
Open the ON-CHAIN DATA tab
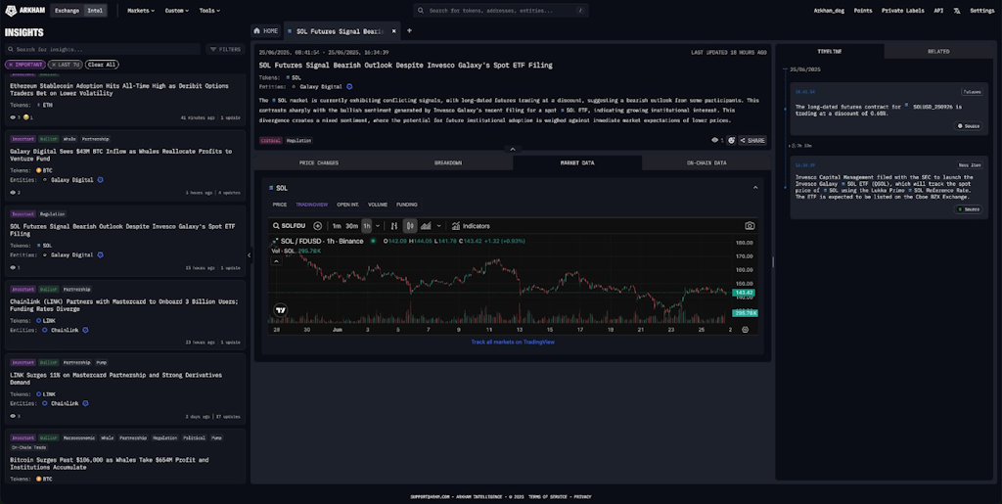[x=706, y=162]
